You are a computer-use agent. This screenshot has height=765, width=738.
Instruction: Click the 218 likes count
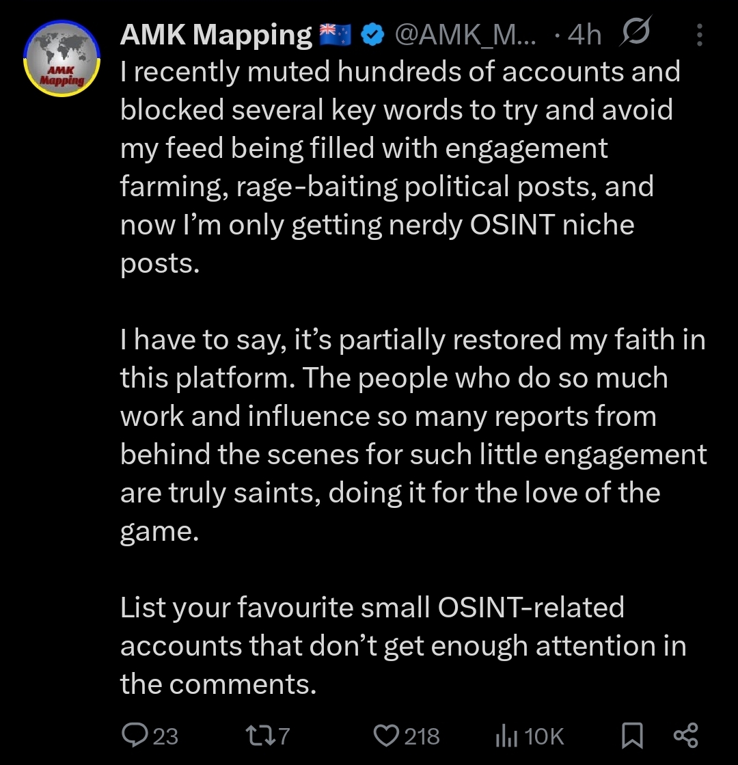(x=422, y=736)
